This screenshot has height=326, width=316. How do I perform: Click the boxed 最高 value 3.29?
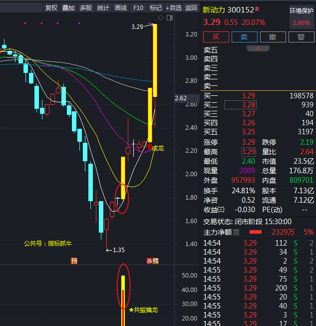click(249, 152)
